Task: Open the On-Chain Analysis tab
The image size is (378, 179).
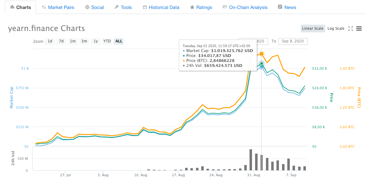Action: 248,7
